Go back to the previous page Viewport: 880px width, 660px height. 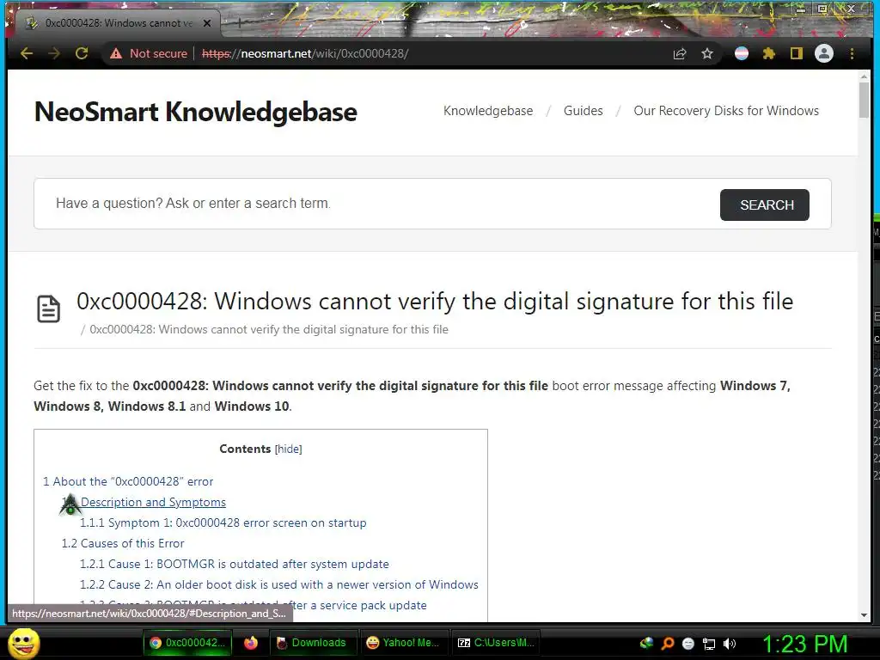[27, 53]
